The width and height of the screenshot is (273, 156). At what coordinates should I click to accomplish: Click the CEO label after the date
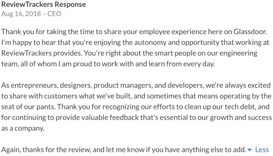coord(54,14)
